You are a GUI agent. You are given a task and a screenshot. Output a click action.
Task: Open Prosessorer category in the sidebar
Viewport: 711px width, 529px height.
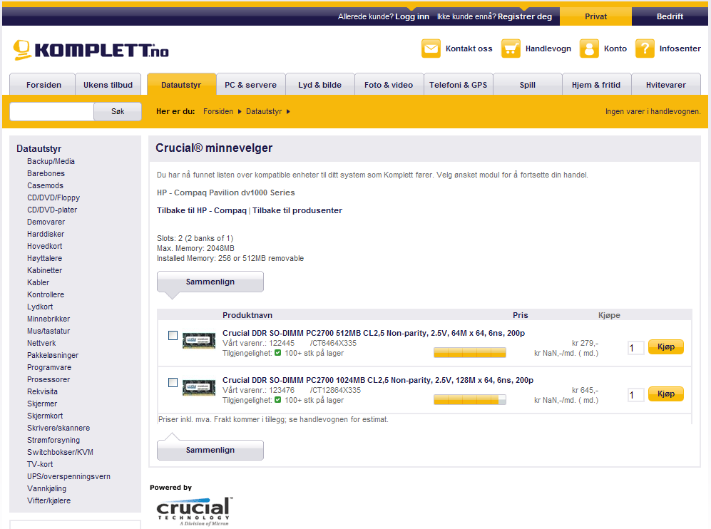point(48,379)
